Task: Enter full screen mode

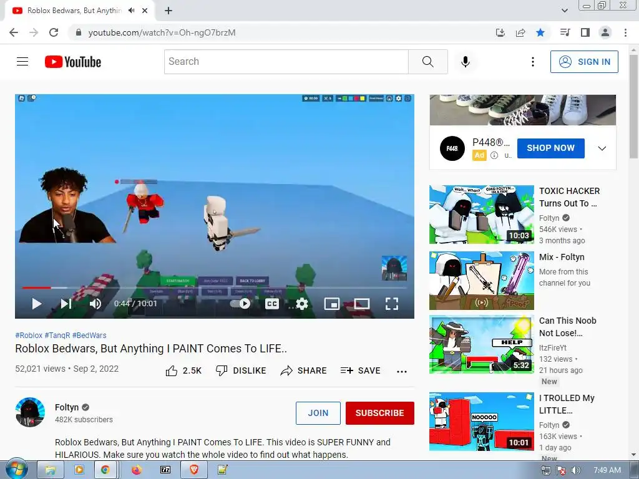Action: pos(392,304)
